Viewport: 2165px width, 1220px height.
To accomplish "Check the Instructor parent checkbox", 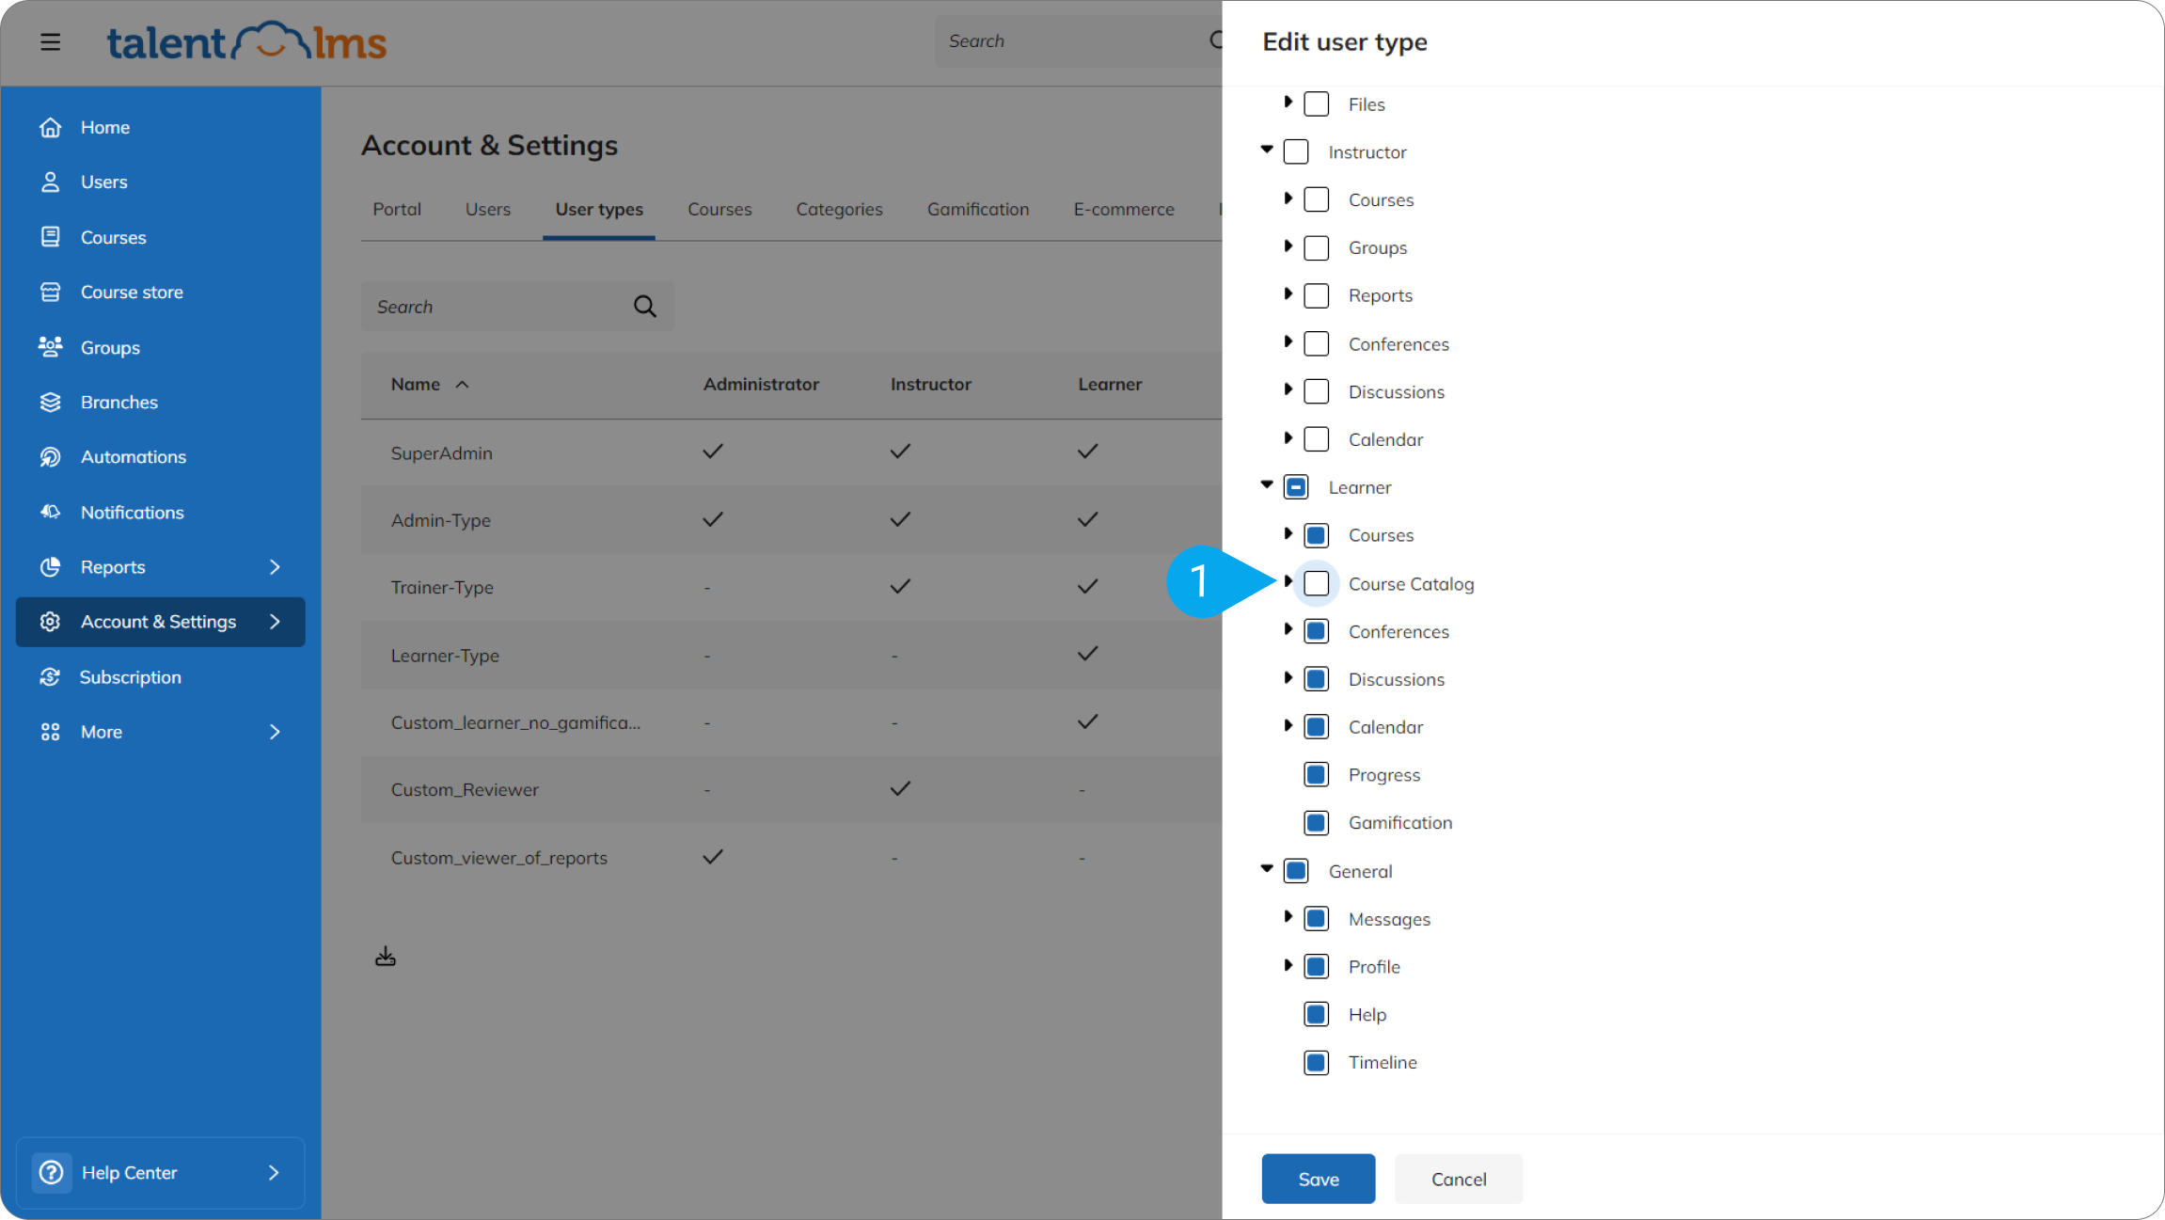I will 1296,152.
